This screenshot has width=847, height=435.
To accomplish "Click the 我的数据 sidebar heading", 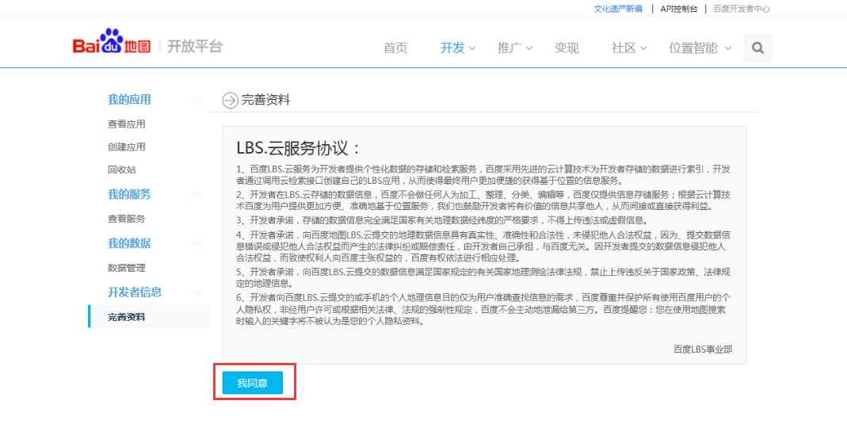I will 129,244.
